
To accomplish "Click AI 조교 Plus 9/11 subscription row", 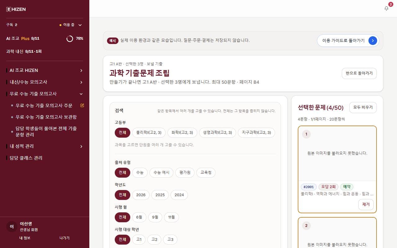I will pos(45,38).
